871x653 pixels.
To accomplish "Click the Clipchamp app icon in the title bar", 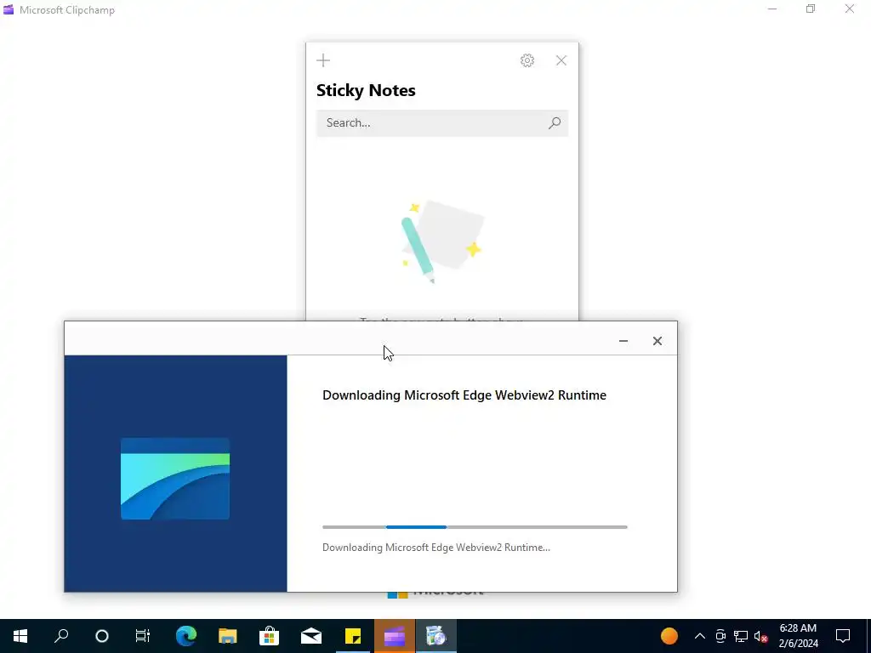I will [x=9, y=9].
